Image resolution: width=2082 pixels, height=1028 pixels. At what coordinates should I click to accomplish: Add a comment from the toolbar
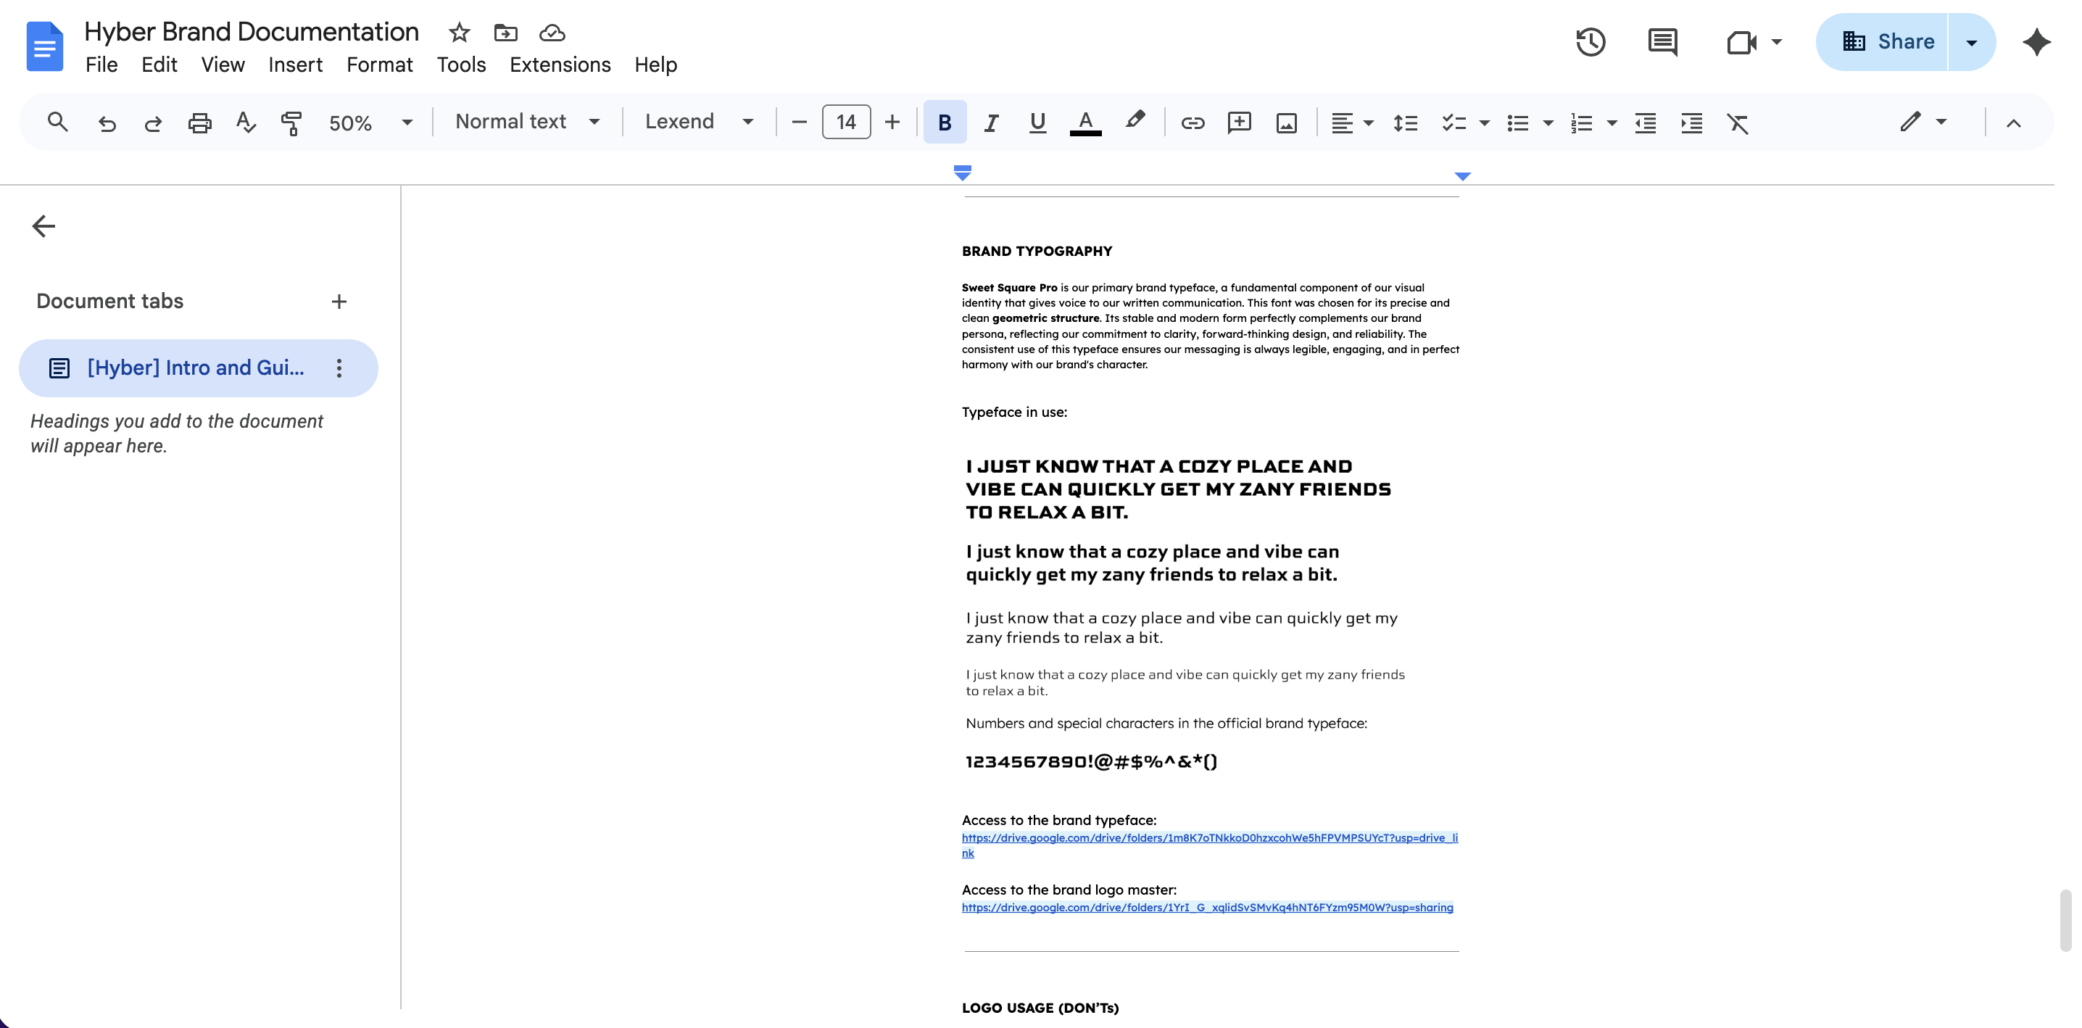pyautogui.click(x=1239, y=123)
